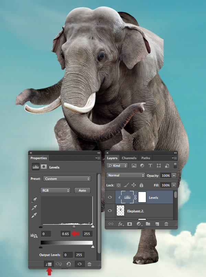Screen dimensions: 206x277
Task: Hide the Elephant 2 layer
Action: tap(110, 211)
